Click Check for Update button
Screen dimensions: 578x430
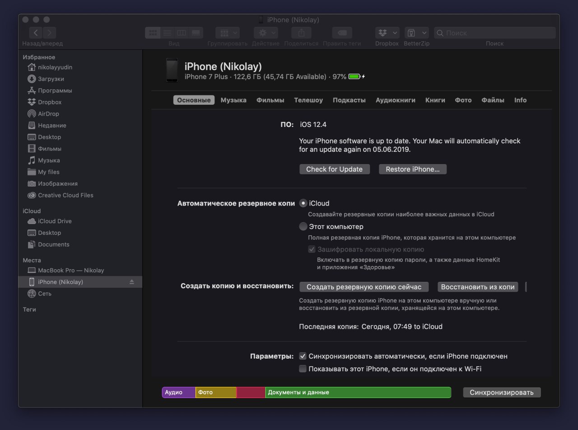coord(334,169)
